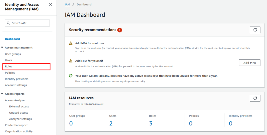Click the 'IAM Dashboard' page title
Image resolution: width=267 pixels, height=135 pixels.
pyautogui.click(x=85, y=15)
